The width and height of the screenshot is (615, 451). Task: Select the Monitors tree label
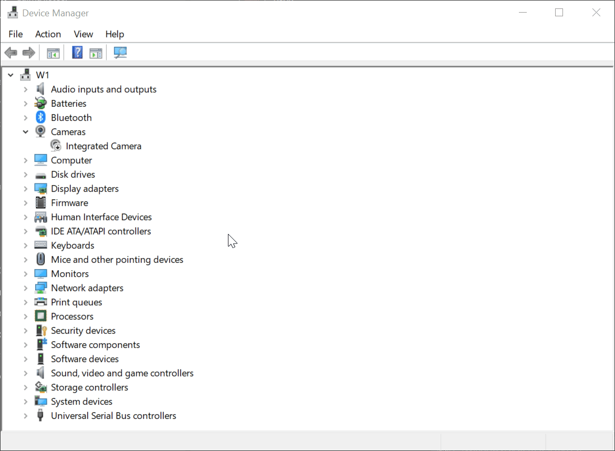tap(70, 273)
